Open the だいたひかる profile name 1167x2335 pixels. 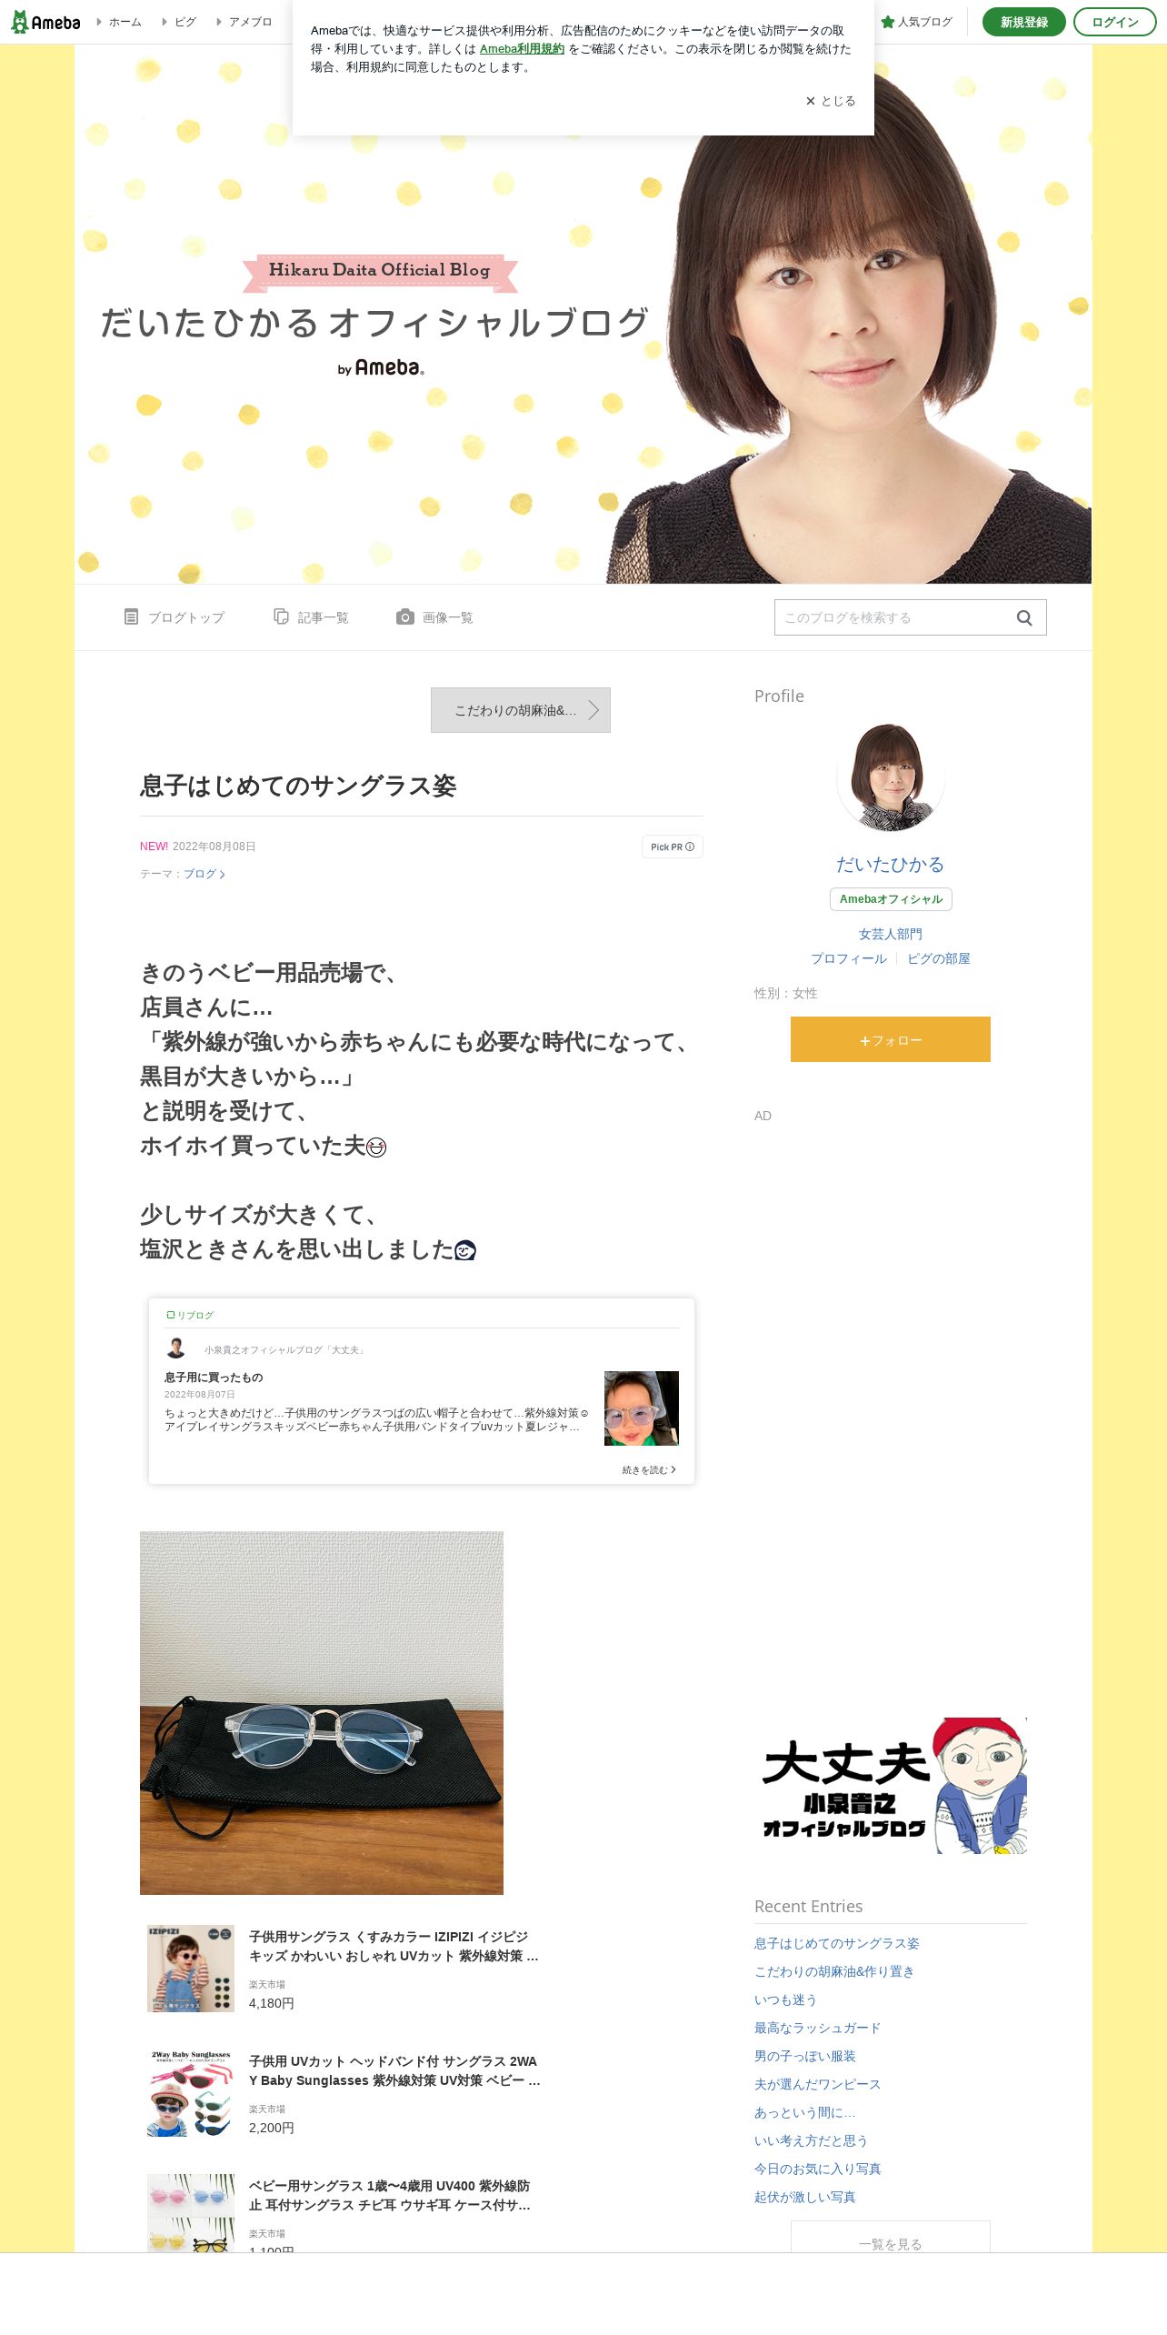(x=891, y=865)
